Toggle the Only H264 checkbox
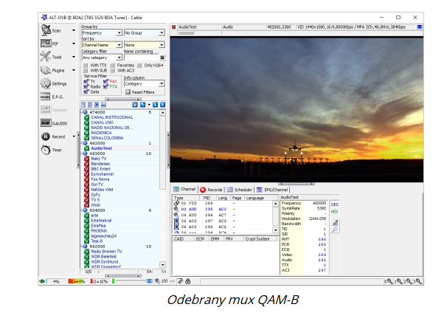This screenshot has height=324, width=447. tap(139, 65)
